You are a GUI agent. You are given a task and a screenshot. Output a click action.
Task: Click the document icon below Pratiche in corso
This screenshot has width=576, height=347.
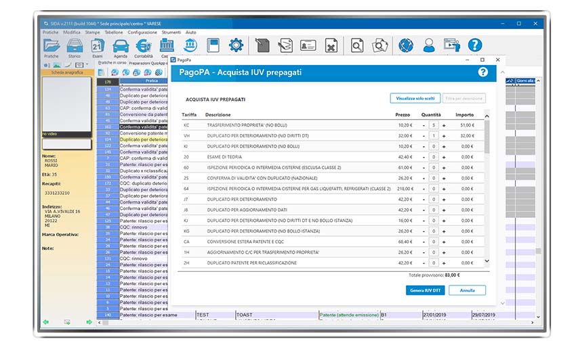point(101,72)
